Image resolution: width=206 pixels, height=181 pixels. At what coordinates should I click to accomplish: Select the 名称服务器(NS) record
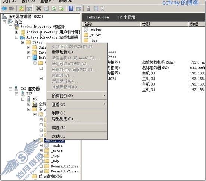[x=155, y=68]
